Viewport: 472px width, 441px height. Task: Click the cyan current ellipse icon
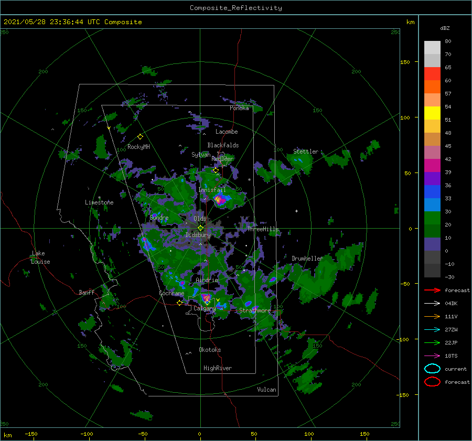click(x=432, y=369)
